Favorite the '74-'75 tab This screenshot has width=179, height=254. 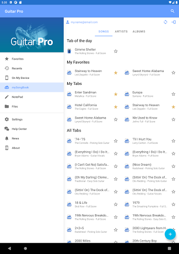pos(116,141)
